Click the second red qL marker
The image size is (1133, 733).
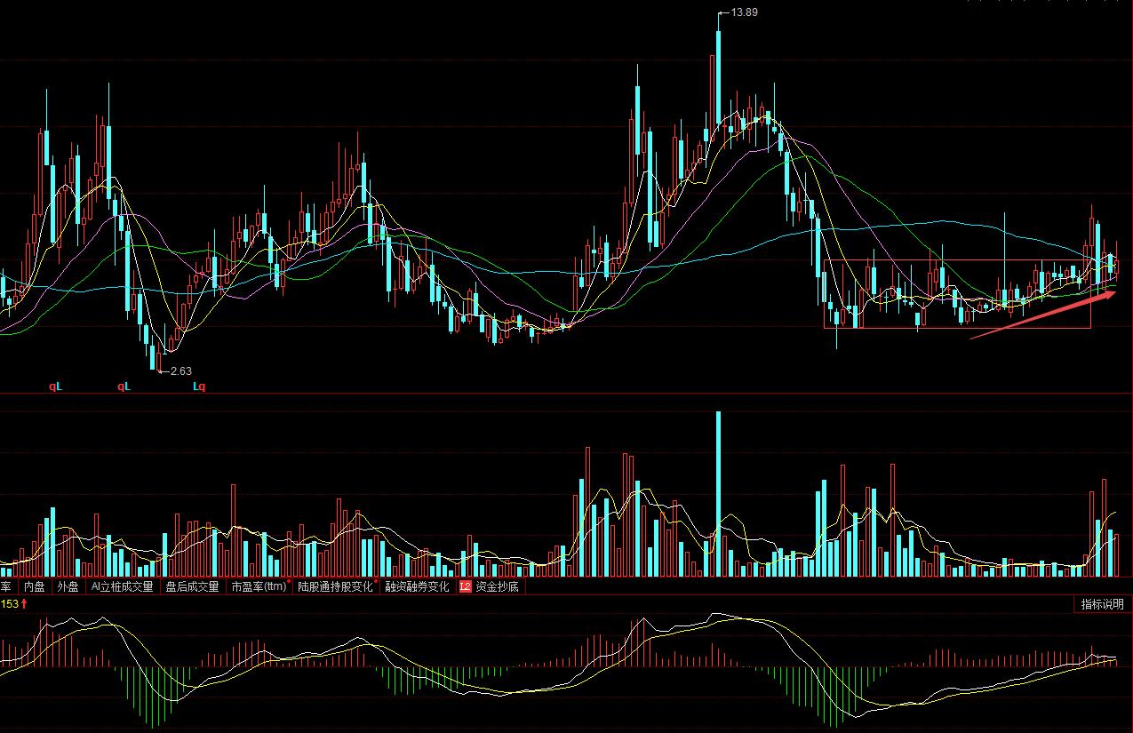pyautogui.click(x=124, y=387)
